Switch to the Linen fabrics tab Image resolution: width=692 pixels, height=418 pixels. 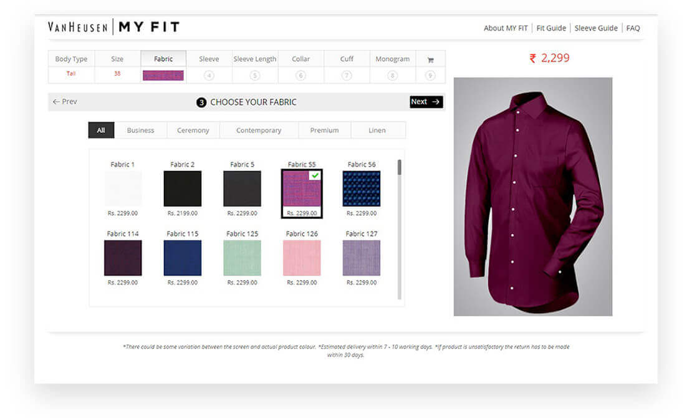tap(377, 130)
